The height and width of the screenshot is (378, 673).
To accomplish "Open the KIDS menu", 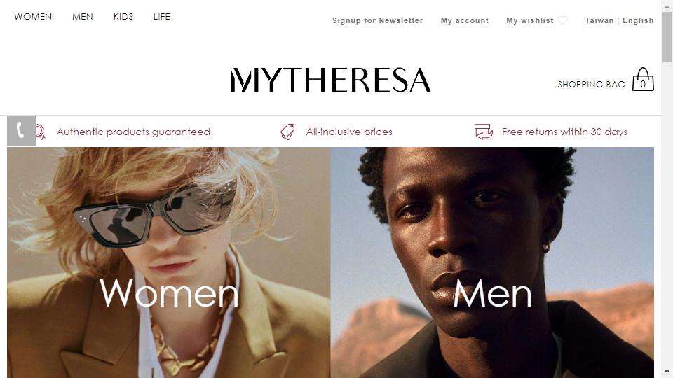I will tap(123, 16).
